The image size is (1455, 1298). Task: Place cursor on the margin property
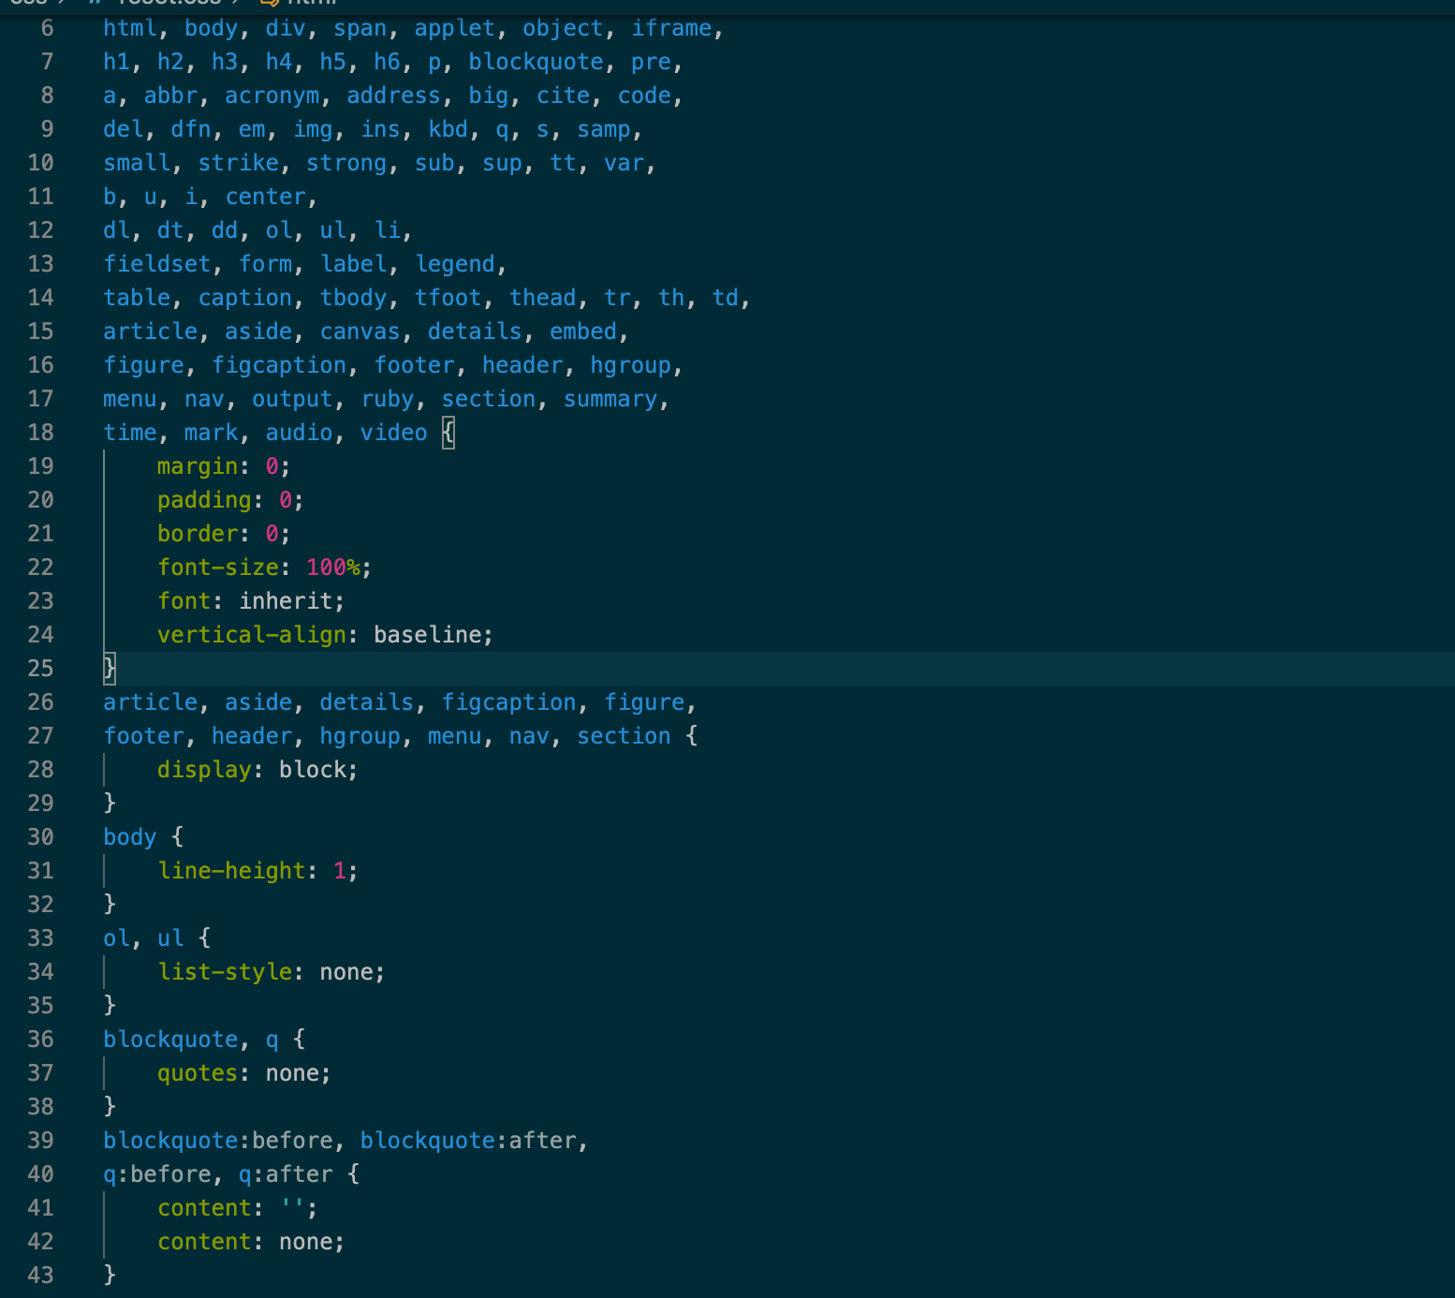pos(197,465)
